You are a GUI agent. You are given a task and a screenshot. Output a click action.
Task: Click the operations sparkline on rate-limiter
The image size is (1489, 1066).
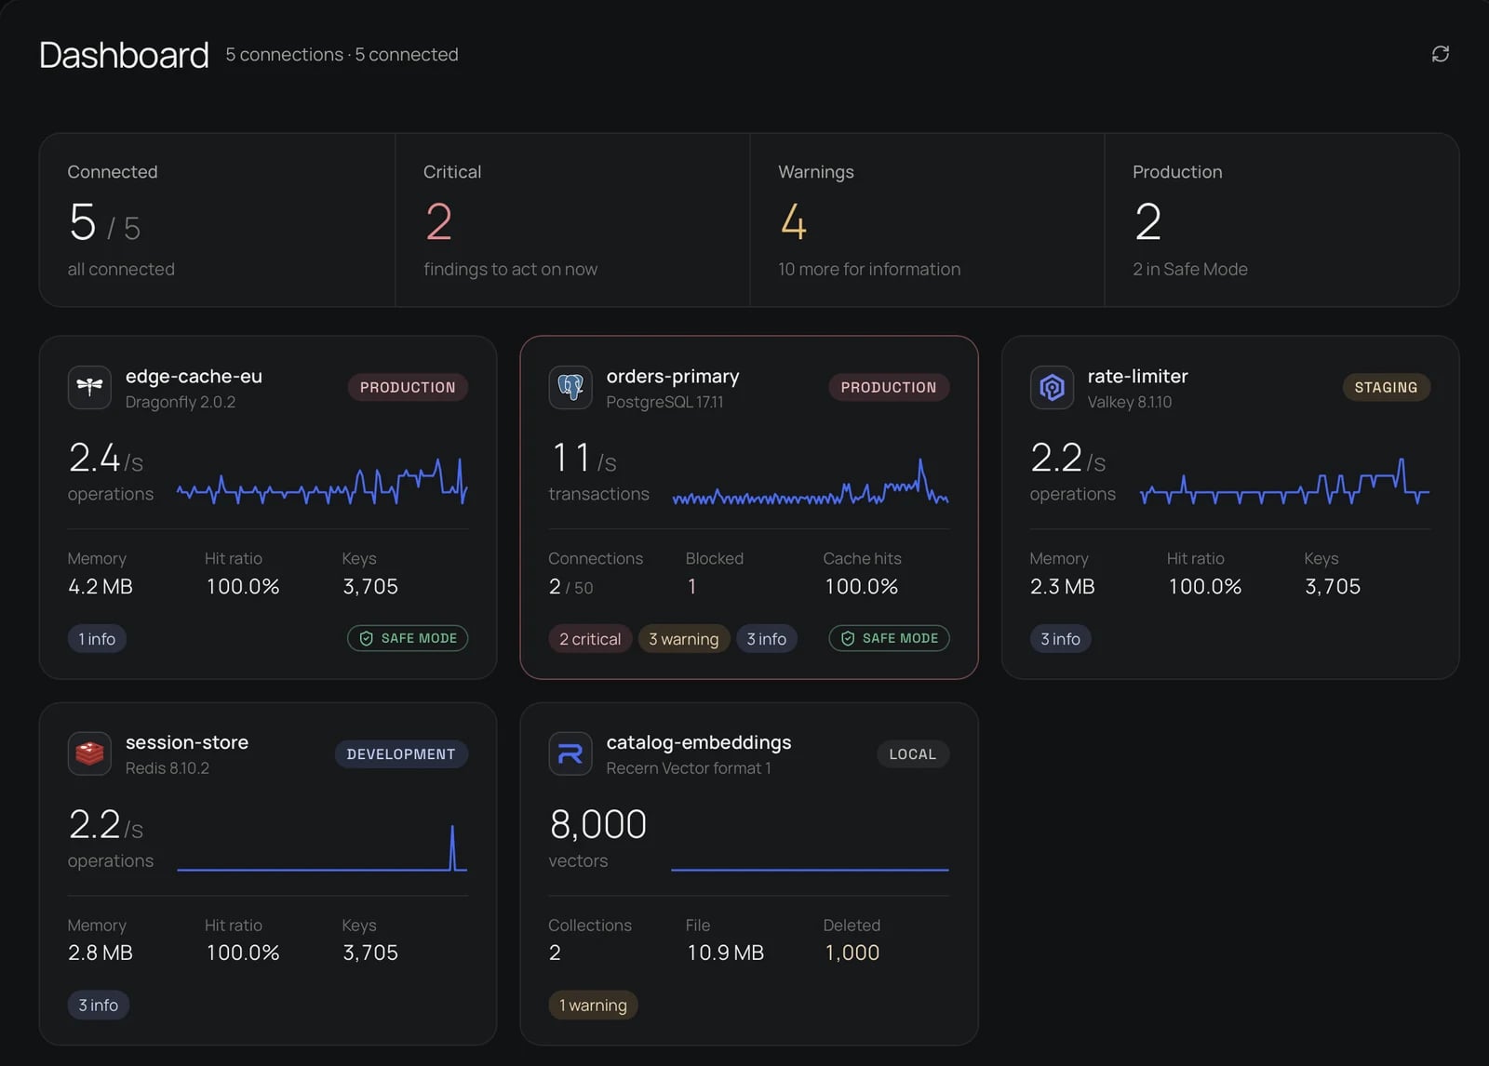click(1284, 481)
